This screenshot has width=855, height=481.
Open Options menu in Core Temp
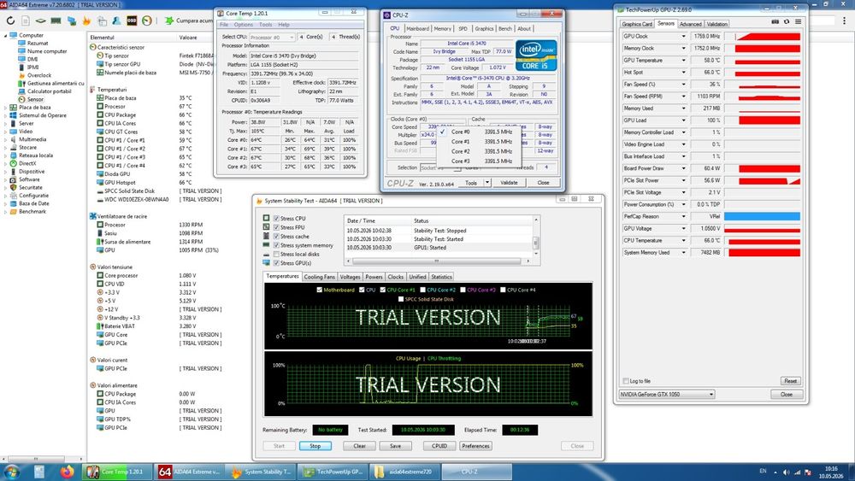tap(243, 25)
